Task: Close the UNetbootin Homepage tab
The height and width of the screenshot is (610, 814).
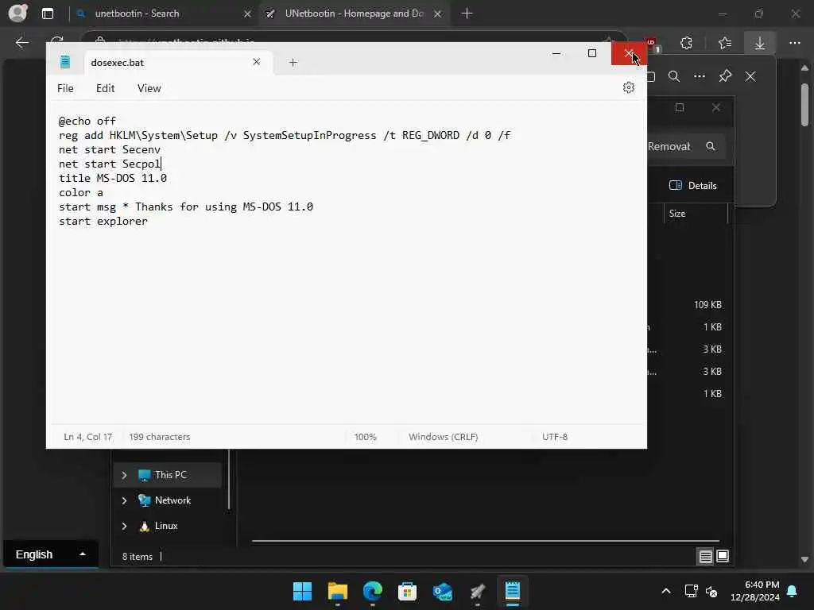Action: coord(438,14)
